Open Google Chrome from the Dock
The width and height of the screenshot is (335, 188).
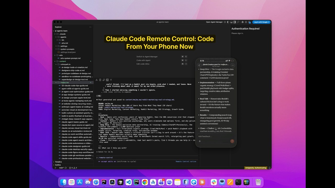[145, 182]
